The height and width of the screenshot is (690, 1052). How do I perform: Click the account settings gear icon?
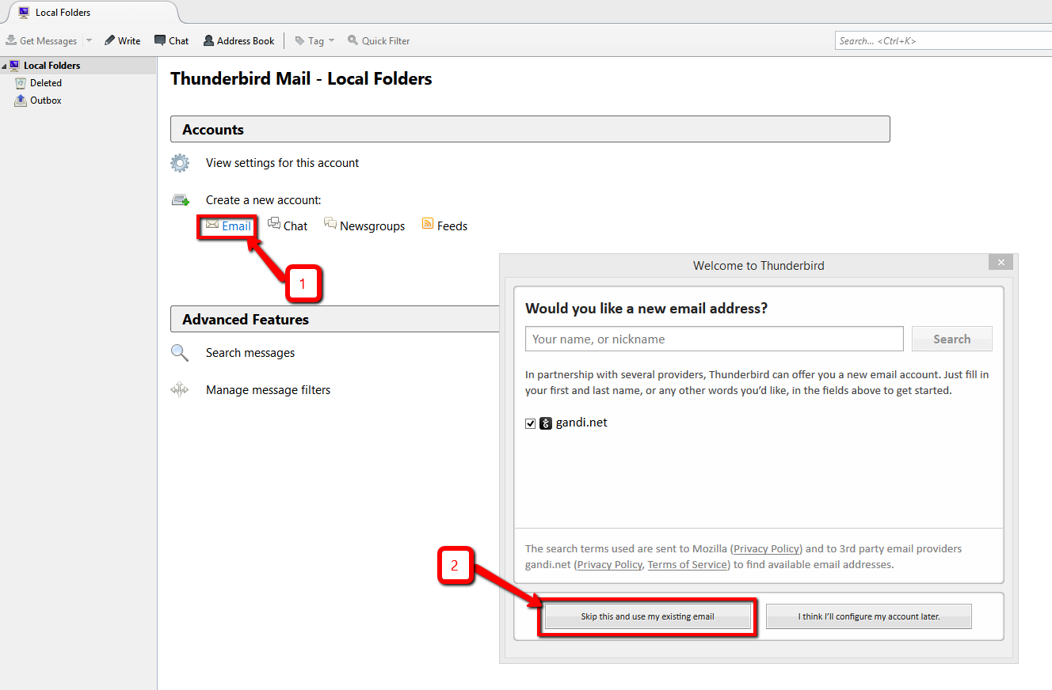tap(180, 163)
